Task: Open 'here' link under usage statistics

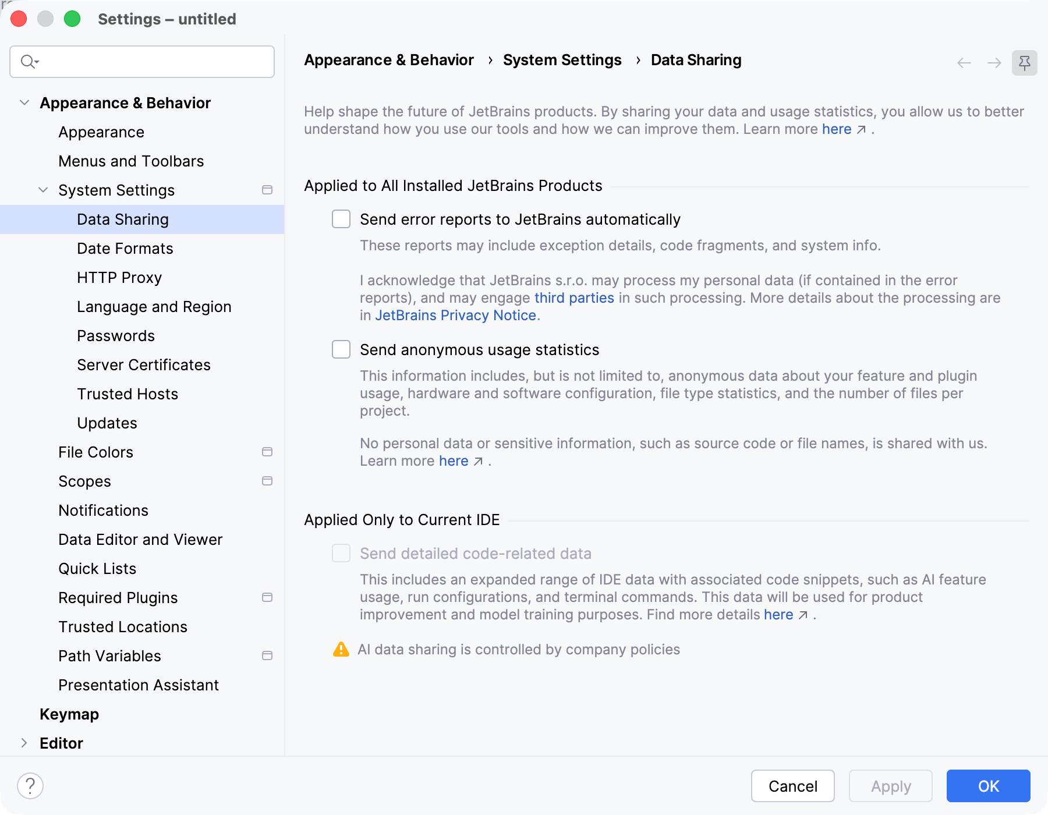Action: [x=454, y=461]
